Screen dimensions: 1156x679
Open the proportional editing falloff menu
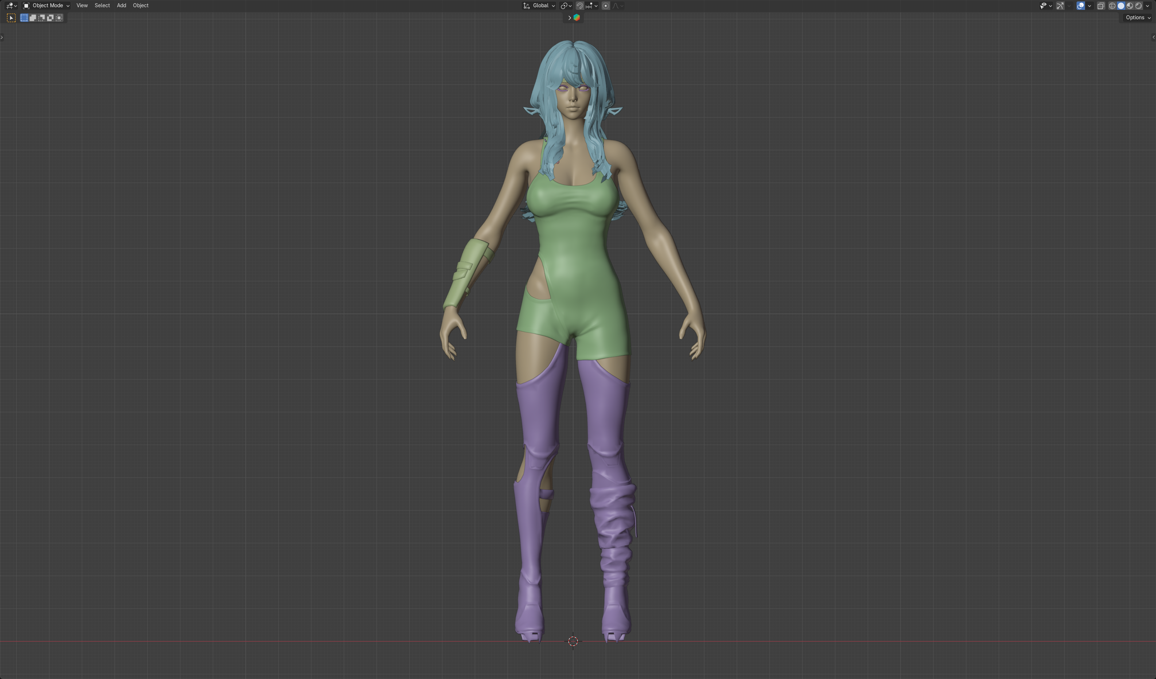618,5
